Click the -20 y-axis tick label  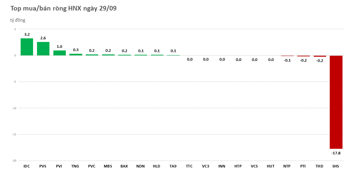click(x=14, y=161)
